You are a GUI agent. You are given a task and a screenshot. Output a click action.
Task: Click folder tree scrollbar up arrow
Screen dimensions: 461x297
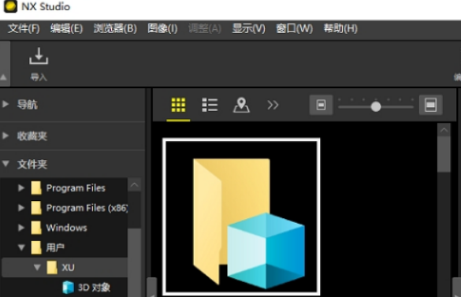[135, 185]
